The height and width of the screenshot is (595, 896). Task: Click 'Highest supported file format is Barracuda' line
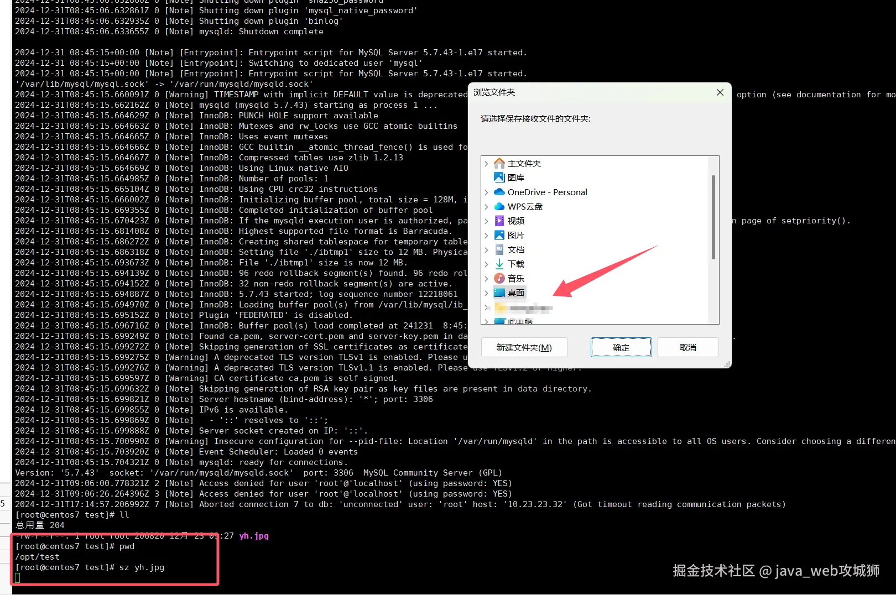click(x=234, y=231)
